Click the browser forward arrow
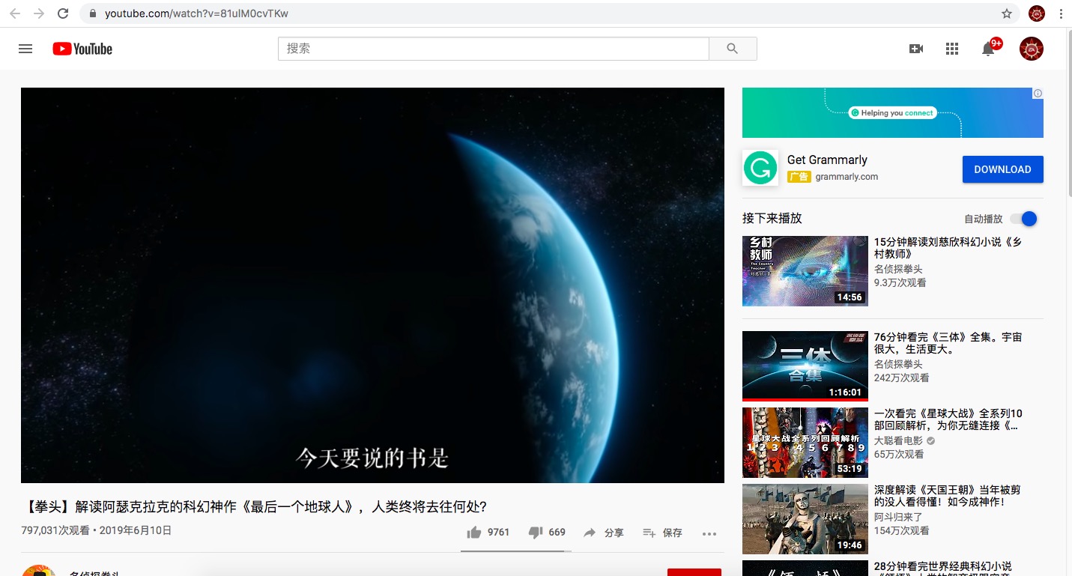 39,13
